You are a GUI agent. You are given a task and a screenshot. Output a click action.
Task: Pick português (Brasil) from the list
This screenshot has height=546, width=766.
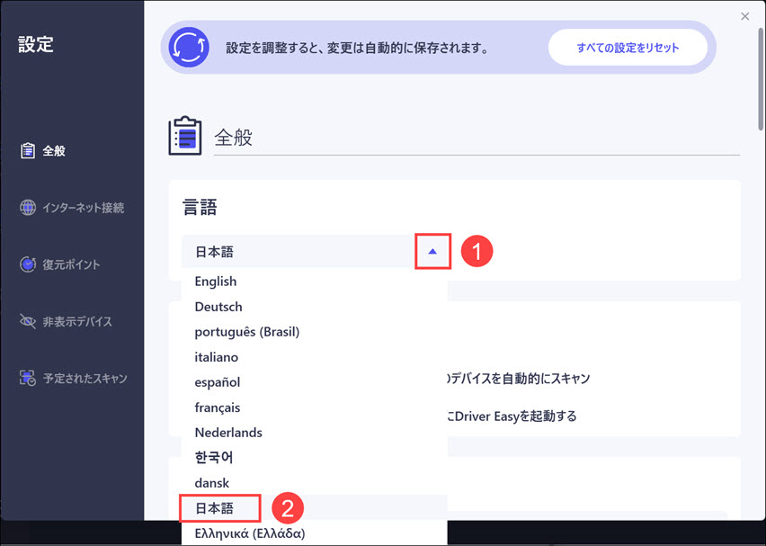pyautogui.click(x=247, y=332)
